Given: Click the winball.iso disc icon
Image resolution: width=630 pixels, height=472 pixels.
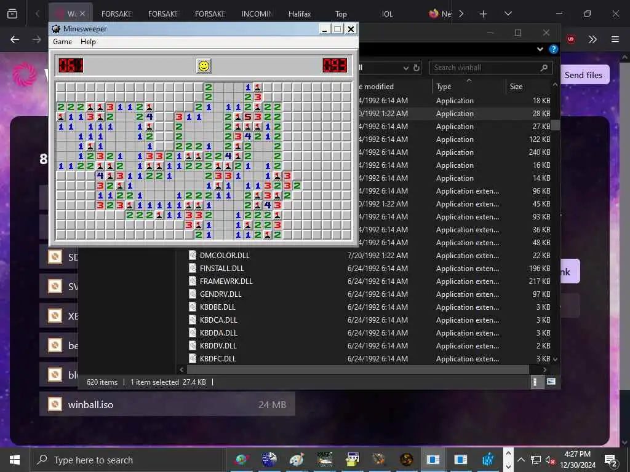Looking at the screenshot, I should (55, 404).
